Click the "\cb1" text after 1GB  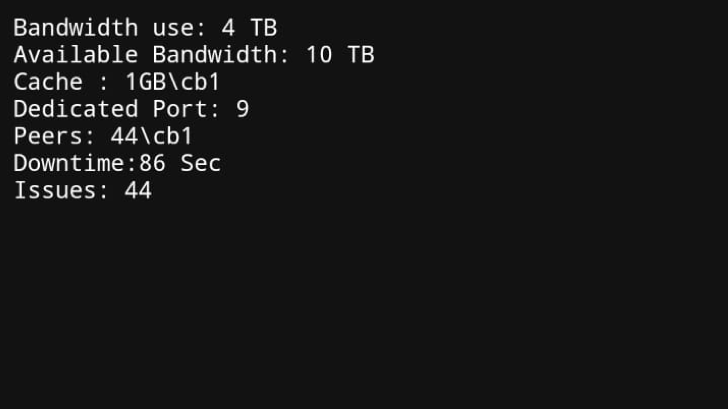tap(194, 82)
